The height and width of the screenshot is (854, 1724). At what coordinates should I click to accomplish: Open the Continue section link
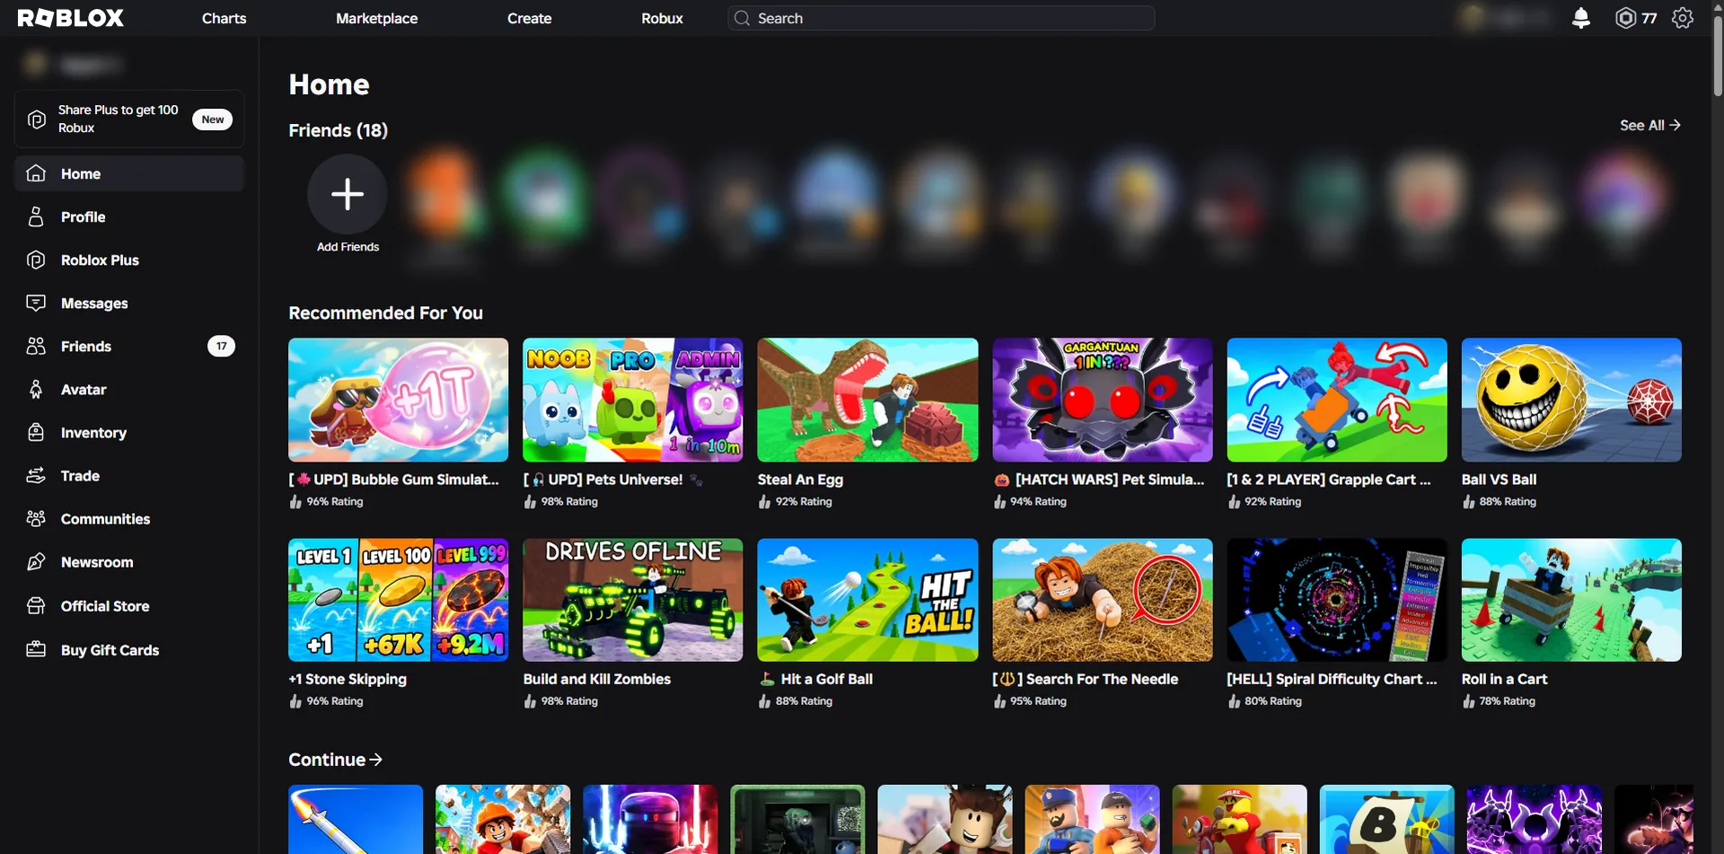point(335,760)
